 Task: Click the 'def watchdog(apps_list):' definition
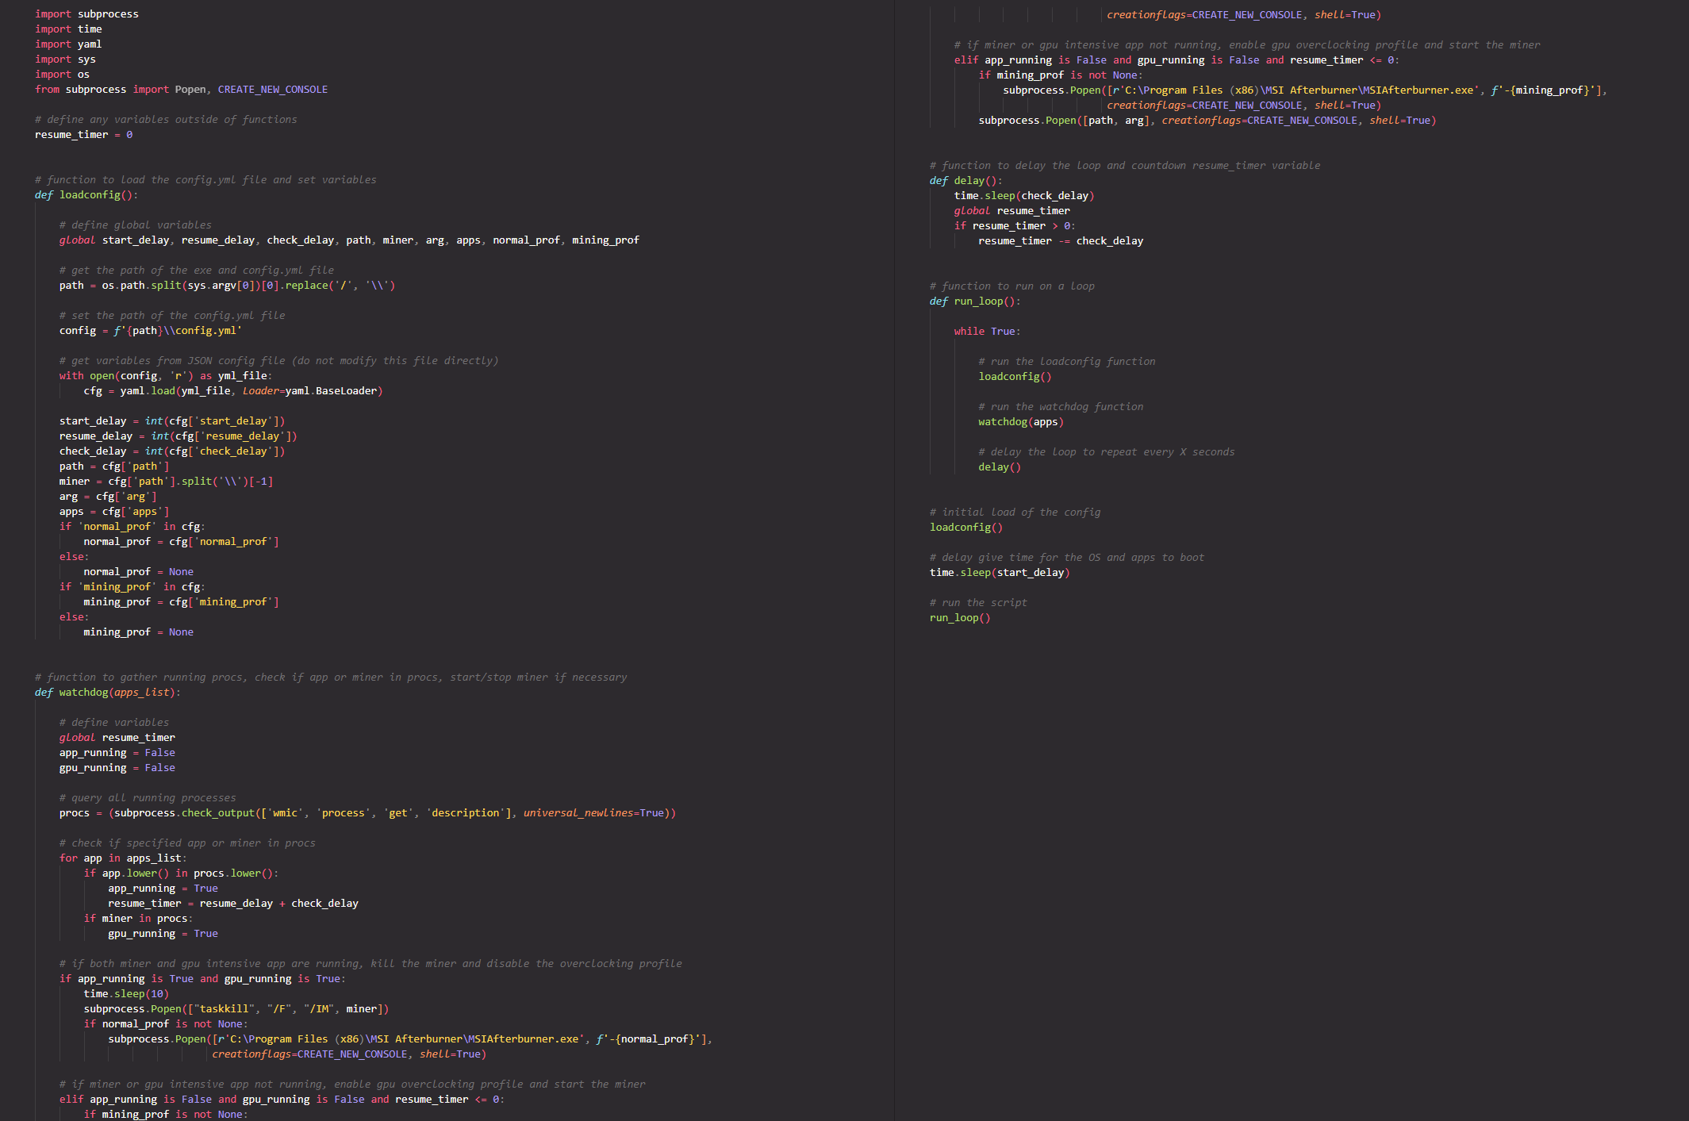[x=107, y=693]
